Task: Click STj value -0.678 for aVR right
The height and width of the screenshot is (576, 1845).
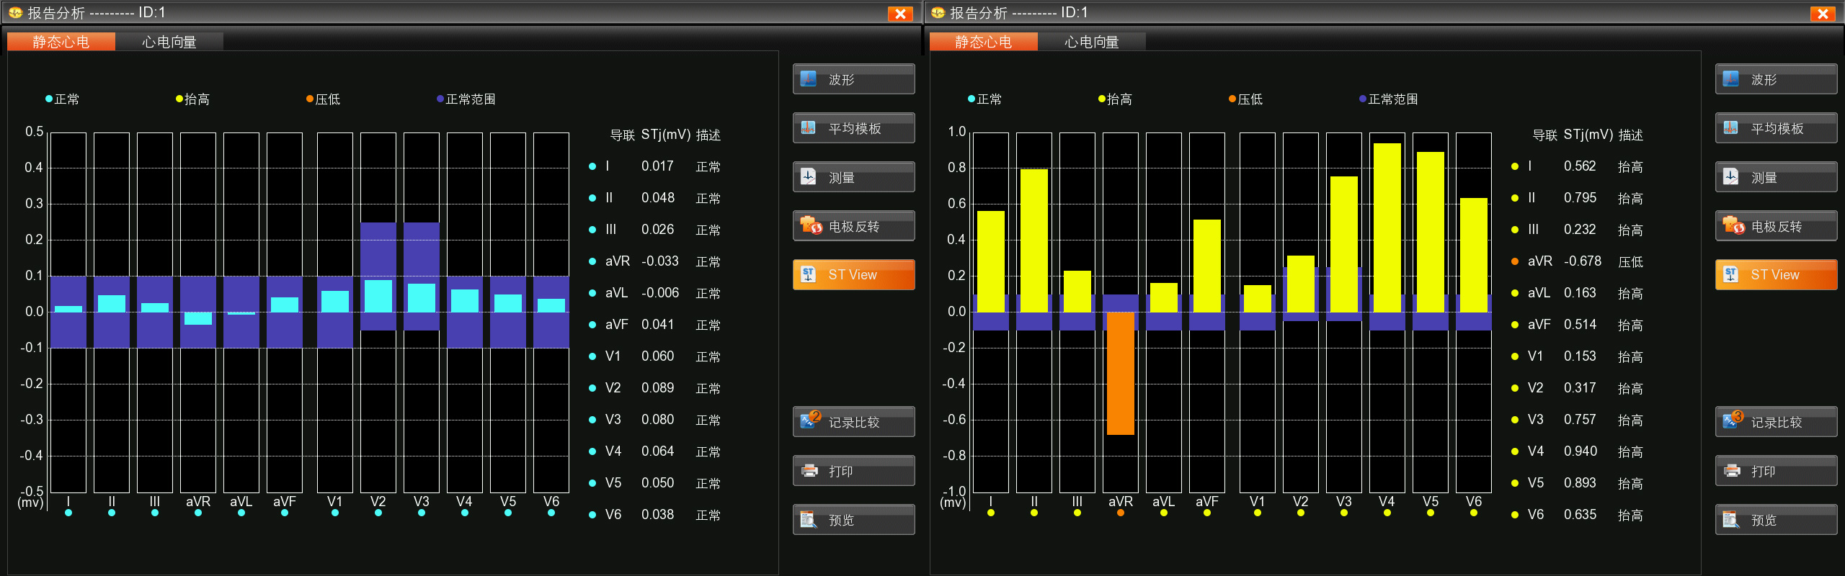Action: coord(1582,261)
